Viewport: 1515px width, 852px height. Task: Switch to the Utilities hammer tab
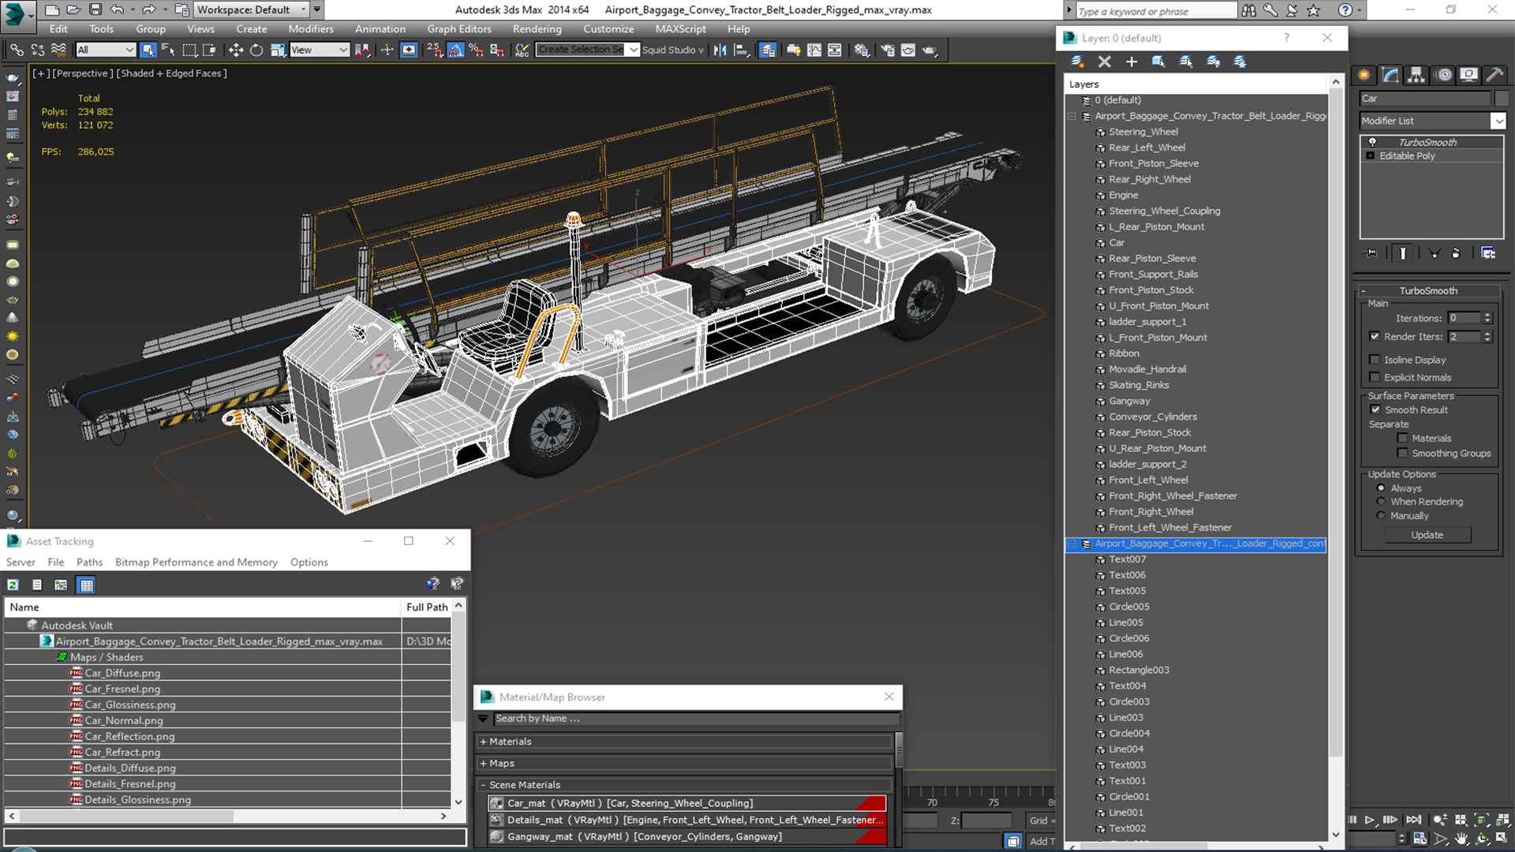pyautogui.click(x=1494, y=75)
